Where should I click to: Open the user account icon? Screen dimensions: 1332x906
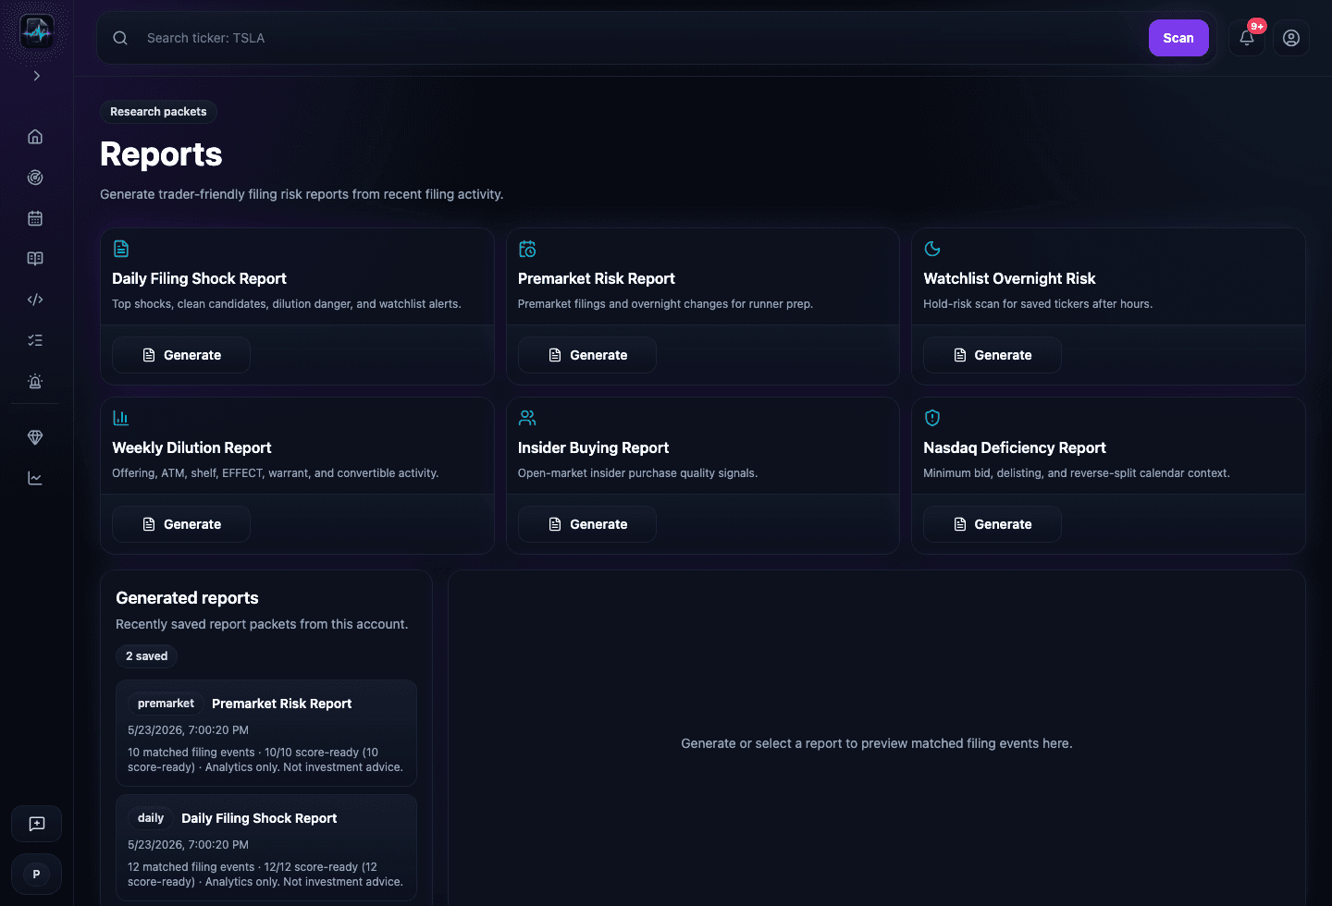[x=1291, y=38]
